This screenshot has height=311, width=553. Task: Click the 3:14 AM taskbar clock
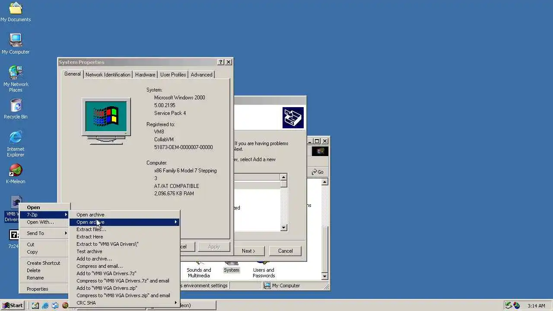536,306
